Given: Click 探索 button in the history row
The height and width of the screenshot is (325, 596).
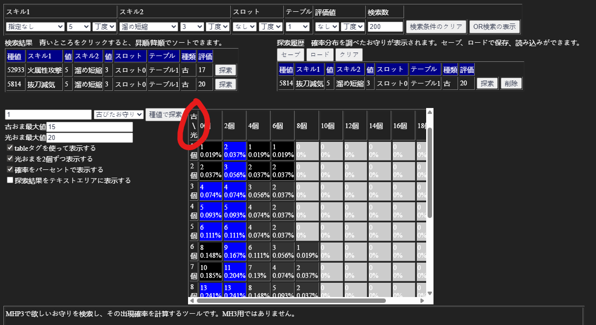Looking at the screenshot, I should (487, 83).
